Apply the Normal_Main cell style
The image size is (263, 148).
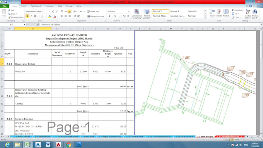161,16
